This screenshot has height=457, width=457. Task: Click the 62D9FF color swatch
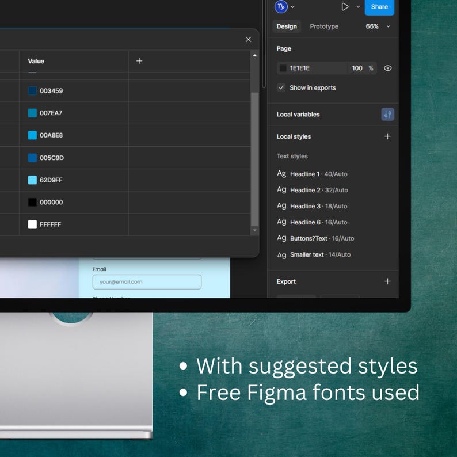click(32, 180)
